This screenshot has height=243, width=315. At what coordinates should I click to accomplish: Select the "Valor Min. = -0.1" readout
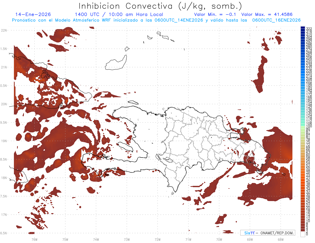point(216,15)
